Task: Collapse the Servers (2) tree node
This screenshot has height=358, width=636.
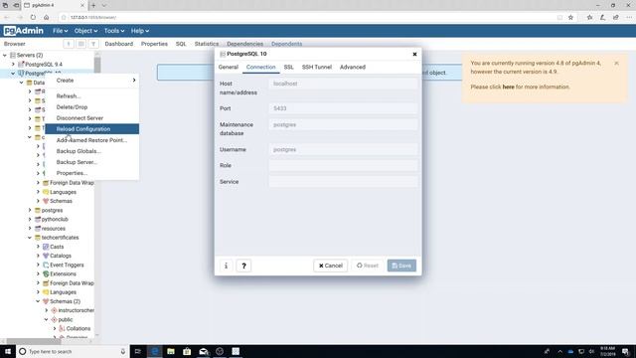Action: 5,56
